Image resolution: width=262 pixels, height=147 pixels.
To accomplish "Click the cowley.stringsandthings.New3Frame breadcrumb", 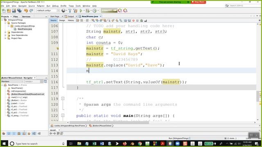I will (69, 126).
